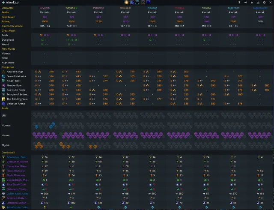Click the Hero Mistcrest currency icon
Screen dimensions: 274x210
(3, 171)
